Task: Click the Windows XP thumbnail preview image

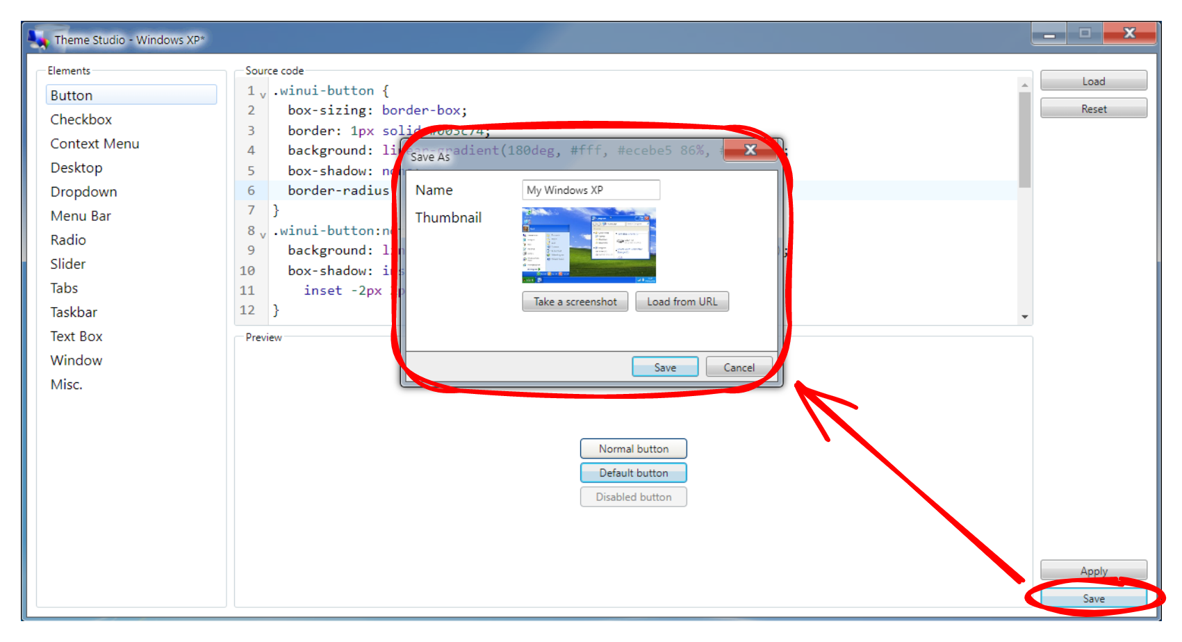Action: coord(589,245)
